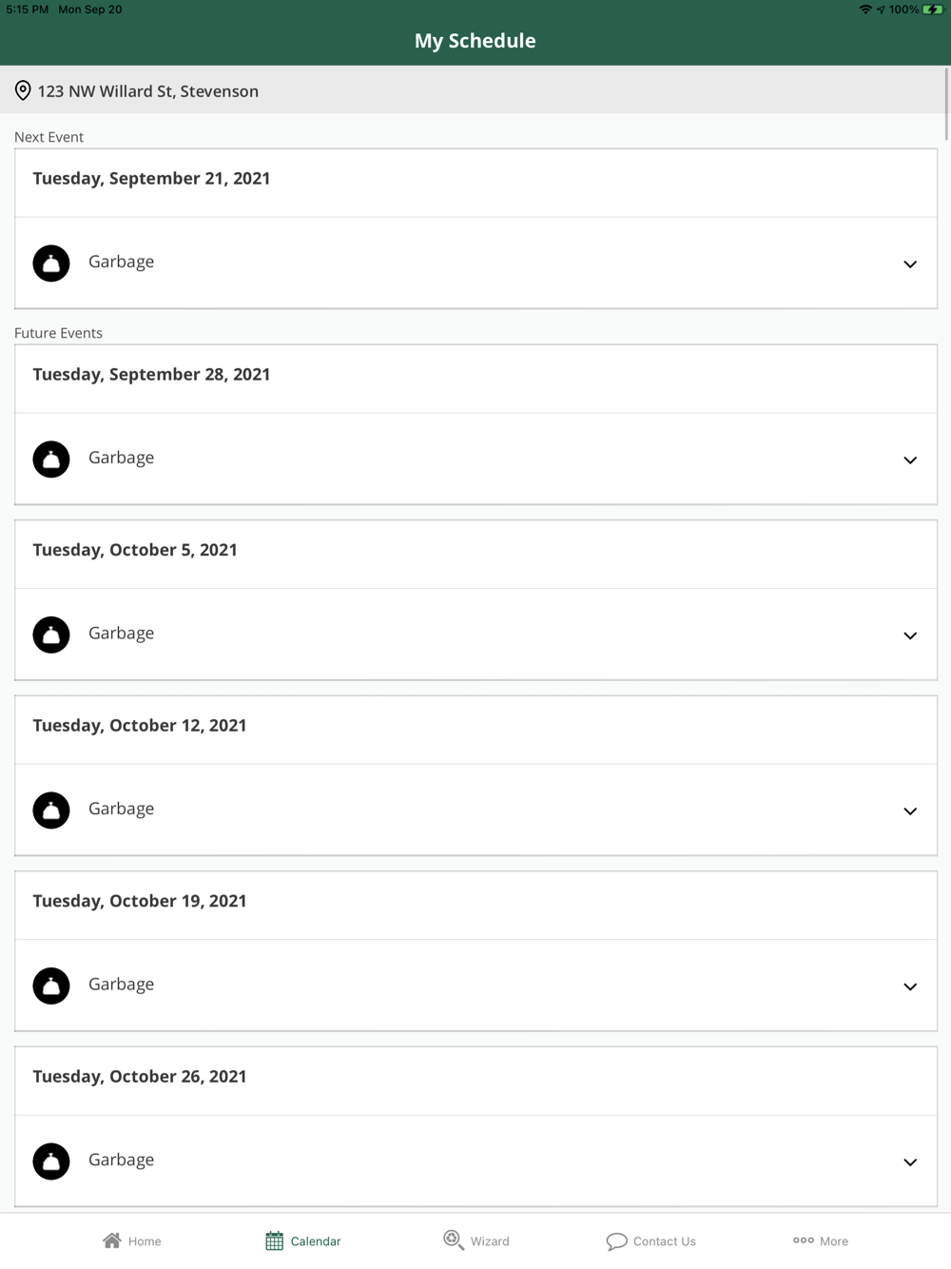
Task: Tap the garbage bag icon for September 21
Action: [x=51, y=264]
